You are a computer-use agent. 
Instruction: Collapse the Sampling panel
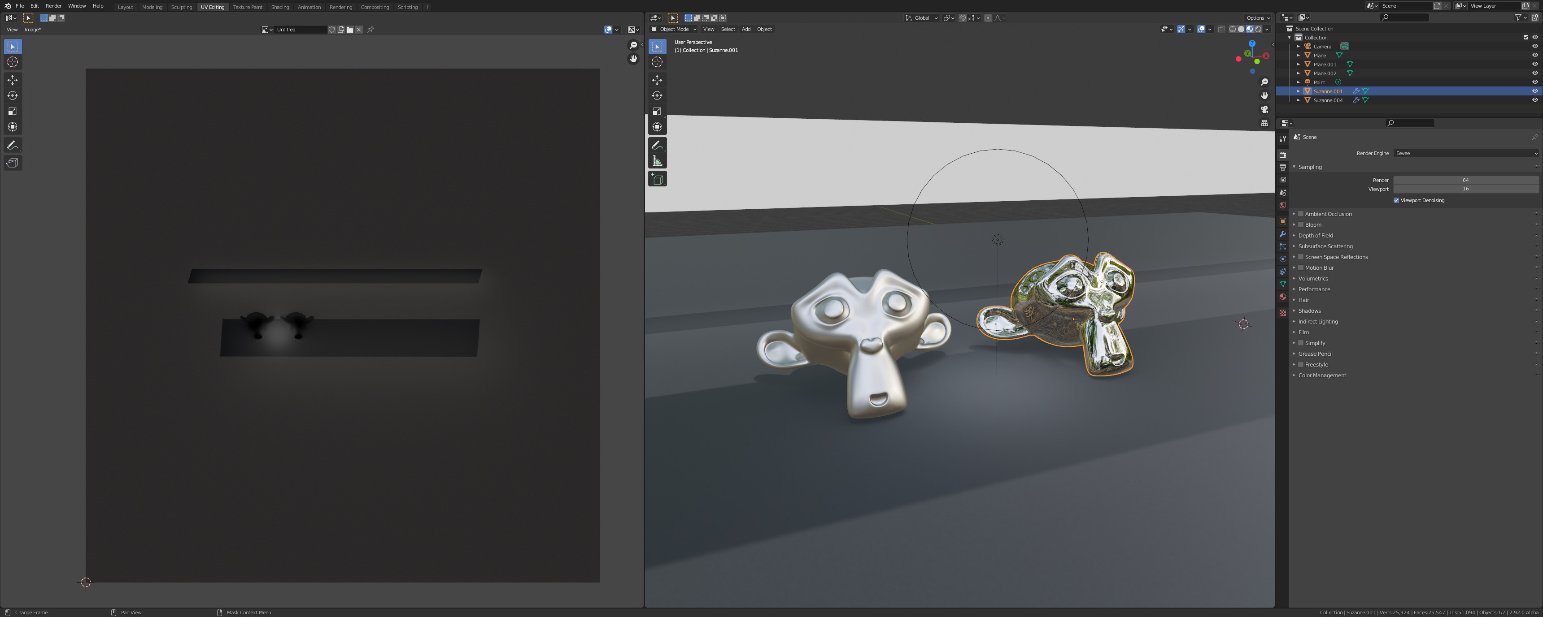[x=1310, y=167]
